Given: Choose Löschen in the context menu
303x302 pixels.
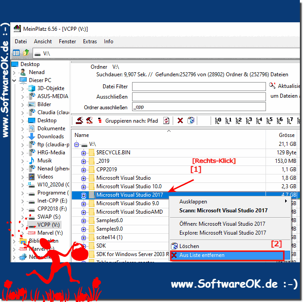Looking at the screenshot, I should pos(230,246).
